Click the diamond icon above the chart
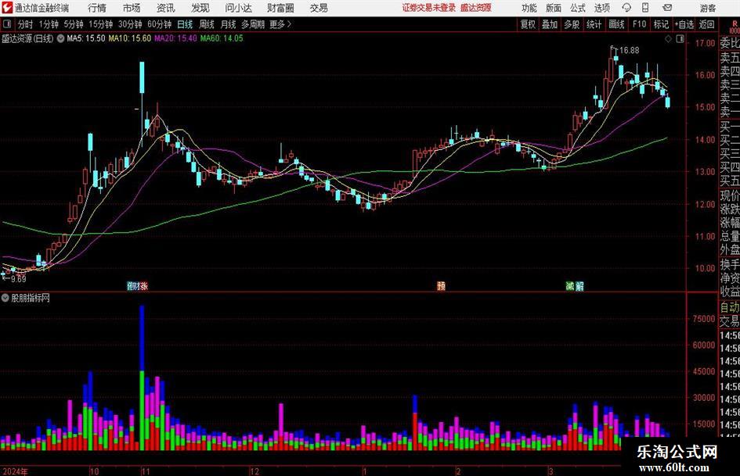The width and height of the screenshot is (740, 476). pyautogui.click(x=668, y=39)
